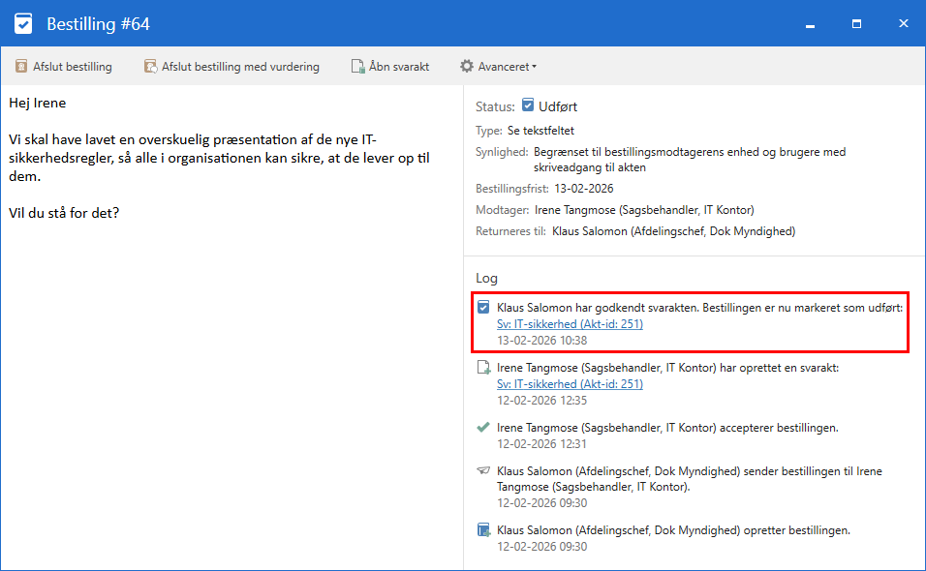Open Sv: IT-sikkerhed link dated 13-02-2026
Viewport: 926px width, 571px height.
coord(570,324)
